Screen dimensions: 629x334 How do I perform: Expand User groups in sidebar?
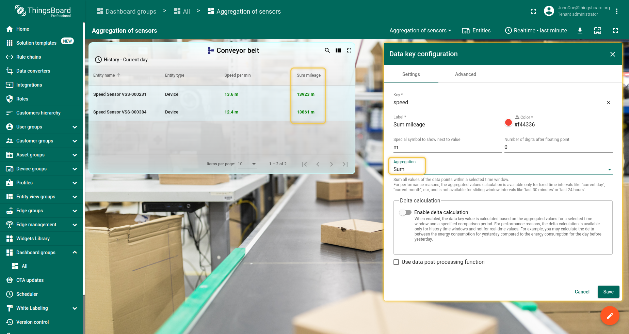point(41,127)
